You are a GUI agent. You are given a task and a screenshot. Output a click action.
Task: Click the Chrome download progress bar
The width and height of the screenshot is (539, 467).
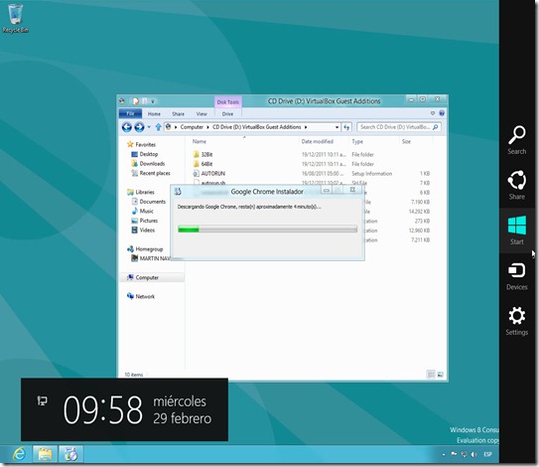[x=267, y=230]
